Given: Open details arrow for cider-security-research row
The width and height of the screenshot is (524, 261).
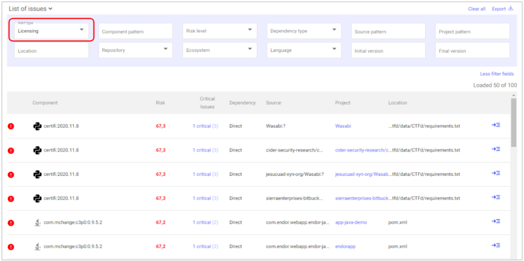Looking at the screenshot, I should (x=495, y=149).
